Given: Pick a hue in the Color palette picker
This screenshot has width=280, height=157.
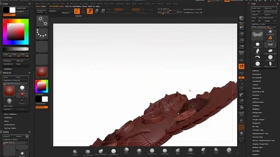Looking at the screenshot, I should pos(16,32).
